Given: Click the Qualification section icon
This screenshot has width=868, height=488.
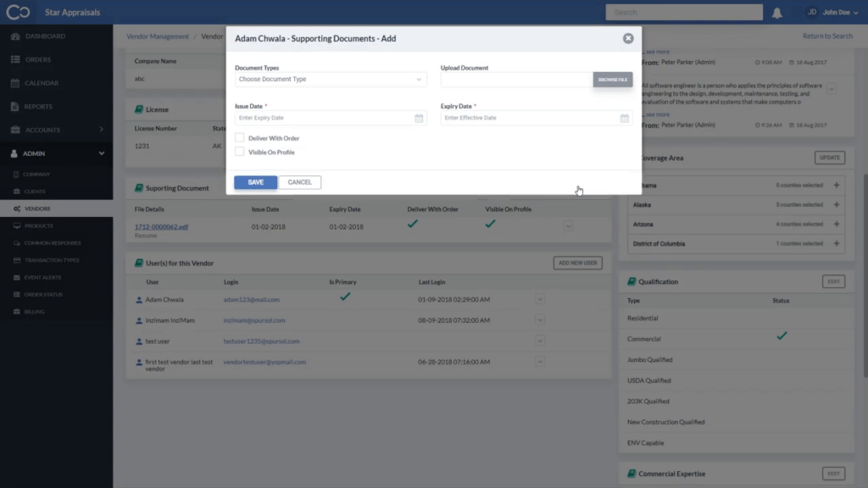Looking at the screenshot, I should tap(631, 281).
